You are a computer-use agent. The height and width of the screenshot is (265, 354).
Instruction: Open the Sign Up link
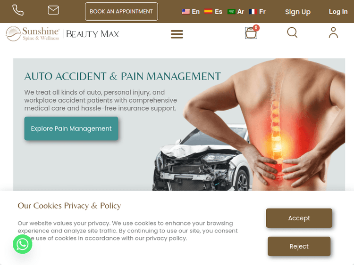click(x=298, y=12)
